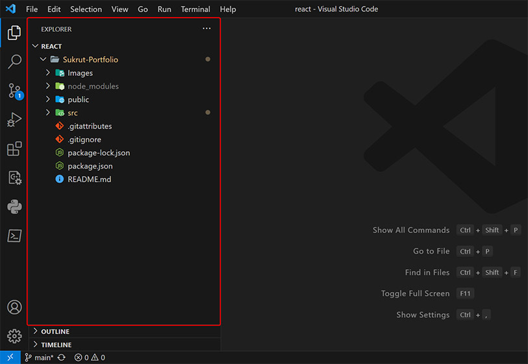Select the Images folder label
Image resolution: width=528 pixels, height=364 pixels.
(80, 73)
